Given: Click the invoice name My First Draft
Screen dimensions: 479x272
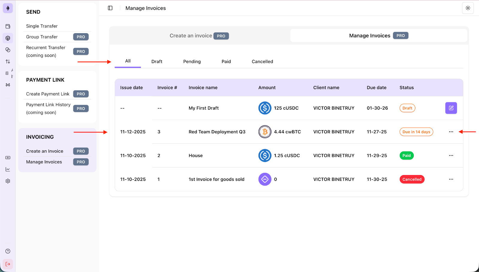Looking at the screenshot, I should [x=204, y=108].
